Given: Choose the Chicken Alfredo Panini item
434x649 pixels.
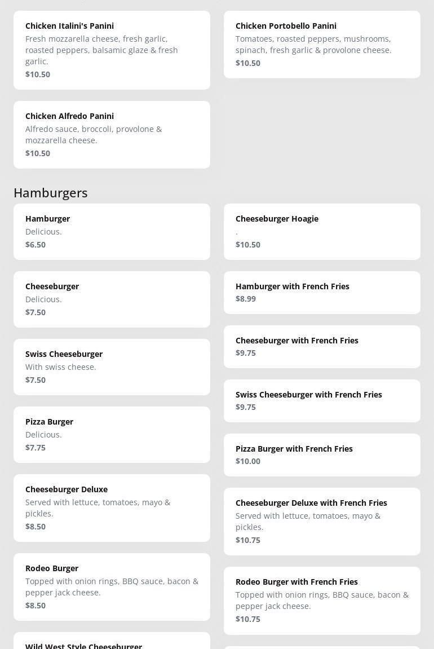Looking at the screenshot, I should coord(112,134).
